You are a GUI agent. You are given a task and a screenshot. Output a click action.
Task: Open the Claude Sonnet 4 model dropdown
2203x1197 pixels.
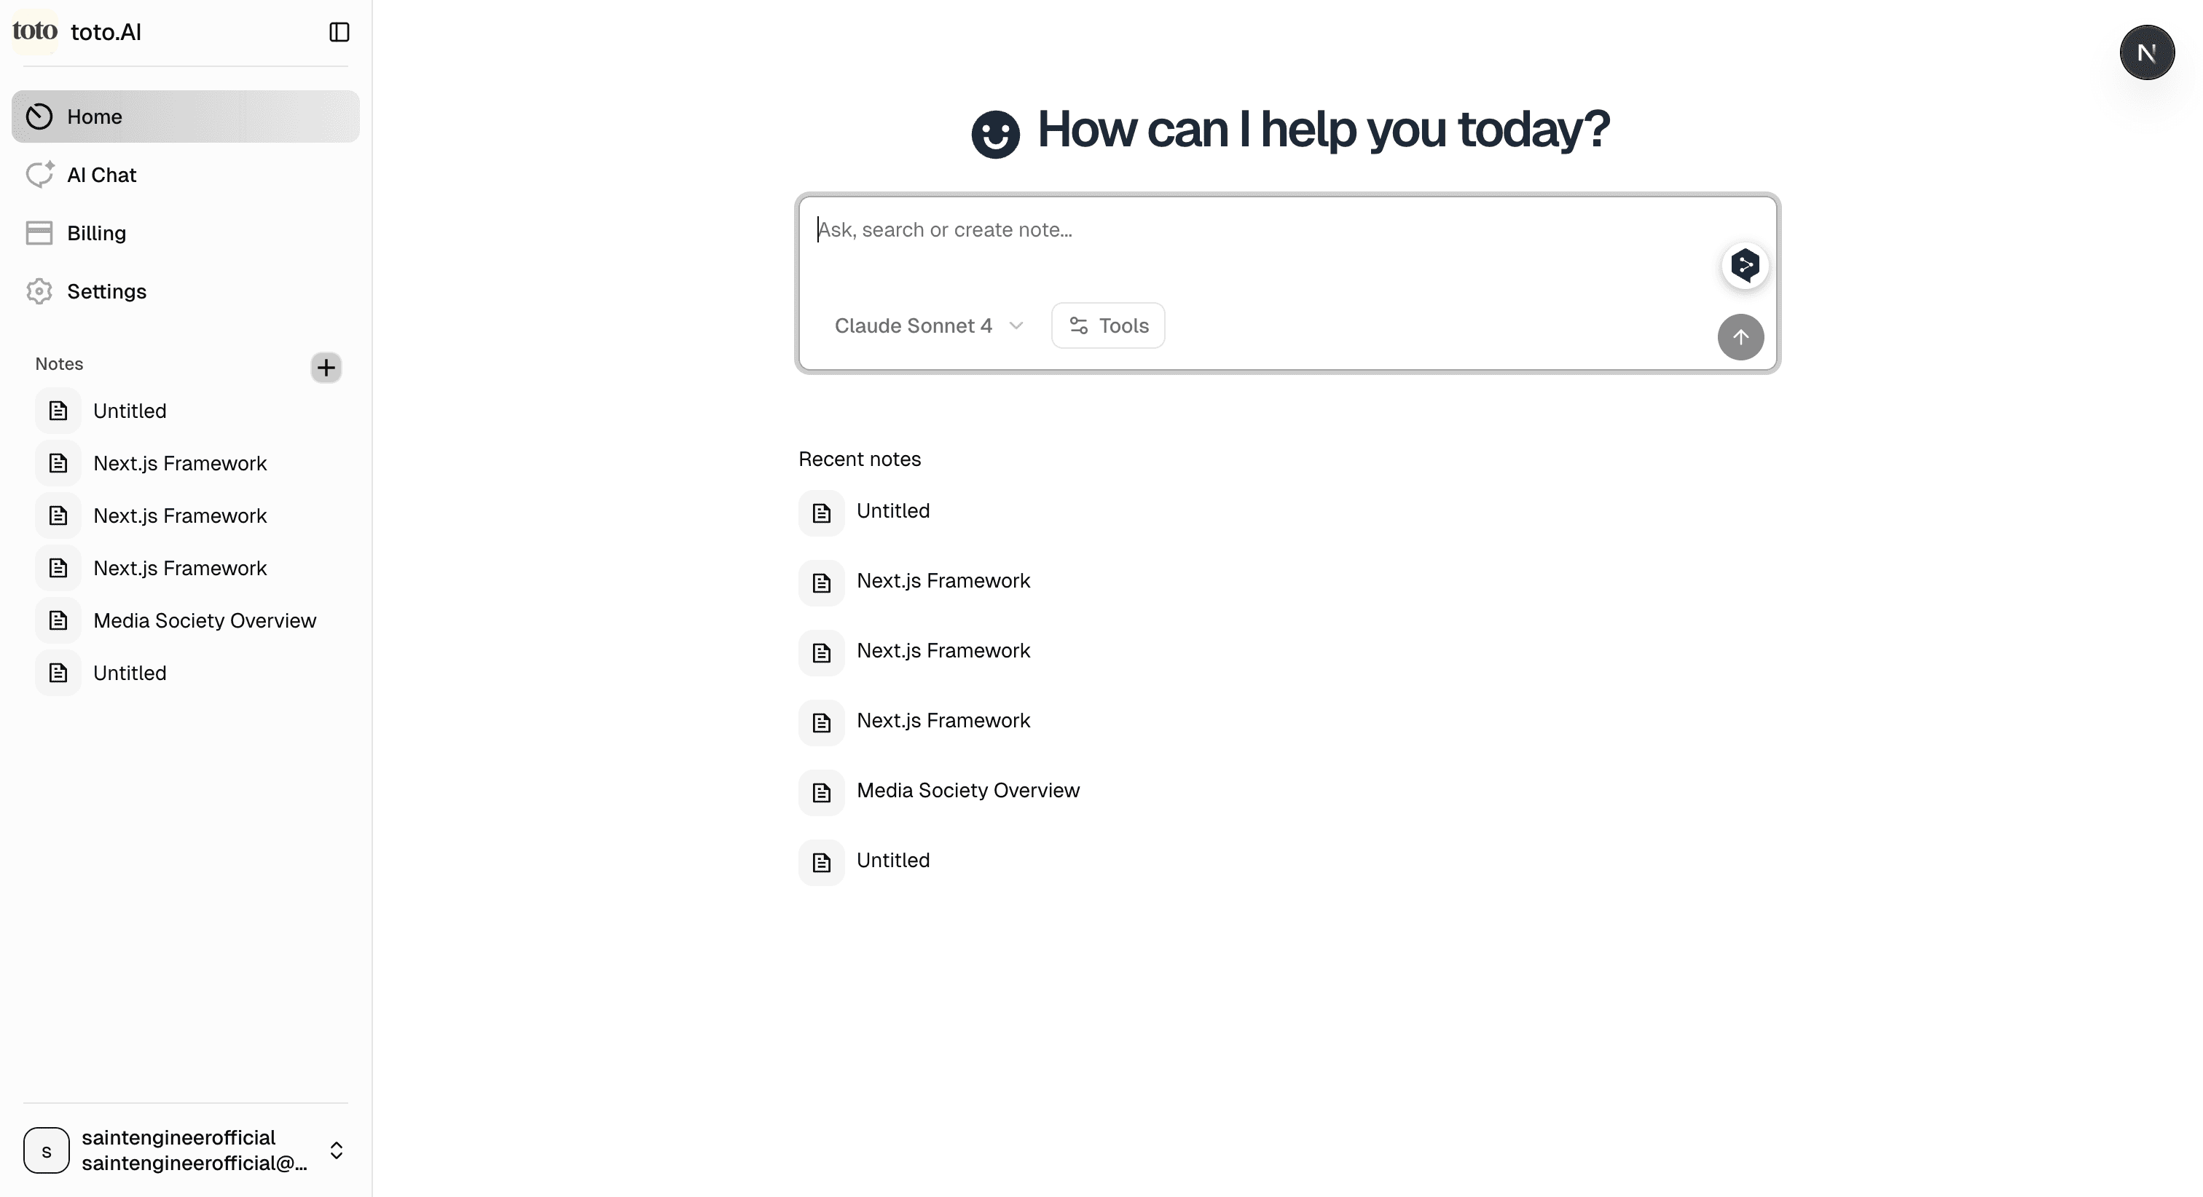(x=928, y=325)
